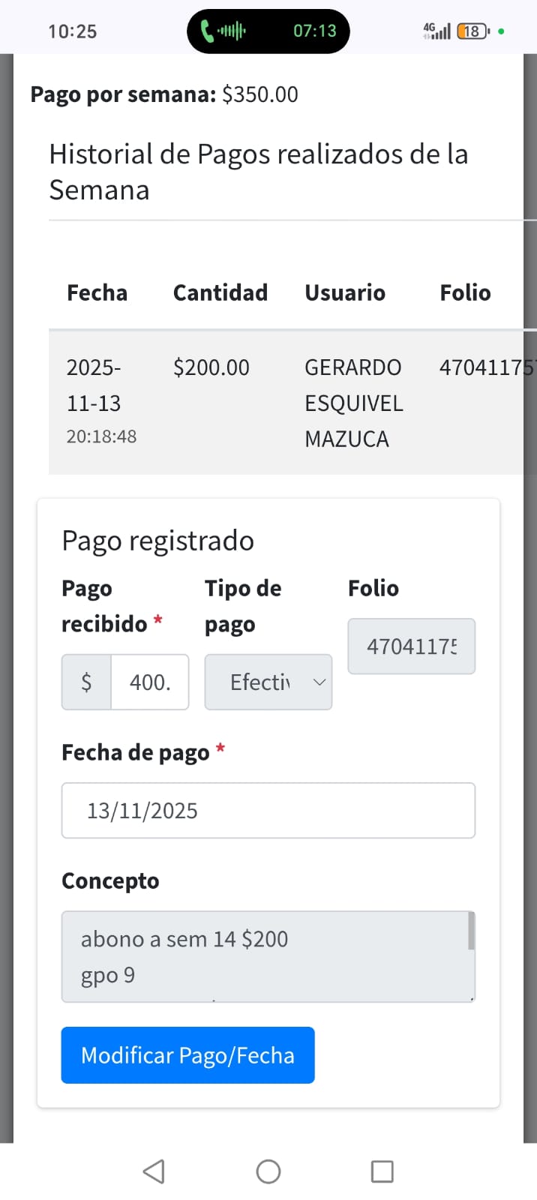Viewport: 537px width, 1200px height.
Task: Open the Tipo de pago dropdown
Action: tap(268, 682)
